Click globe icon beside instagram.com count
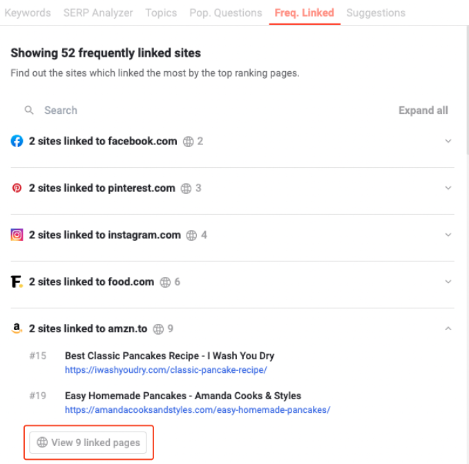 pos(191,235)
